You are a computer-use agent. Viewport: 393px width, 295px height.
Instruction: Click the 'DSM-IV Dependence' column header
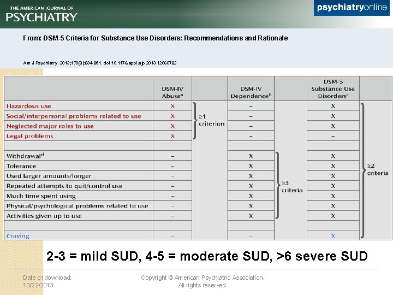point(251,92)
